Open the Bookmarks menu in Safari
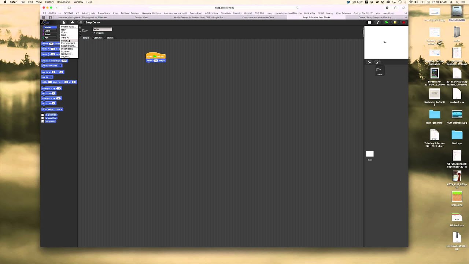Screen dimensions: 469x264 63,2
